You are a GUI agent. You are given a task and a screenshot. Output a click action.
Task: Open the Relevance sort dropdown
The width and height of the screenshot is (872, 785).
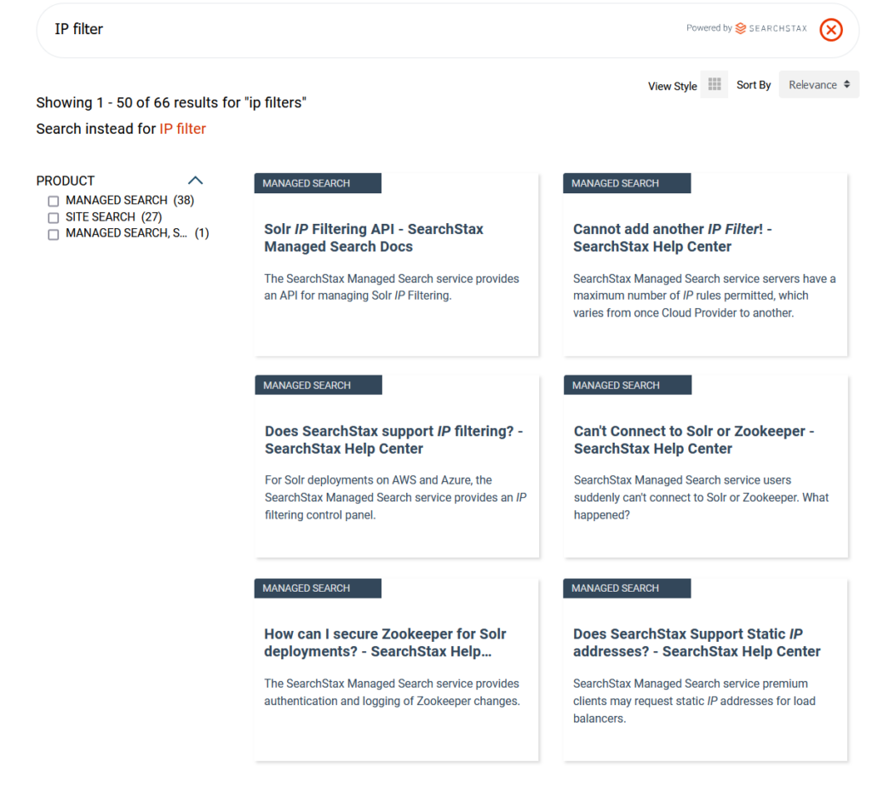pos(818,84)
